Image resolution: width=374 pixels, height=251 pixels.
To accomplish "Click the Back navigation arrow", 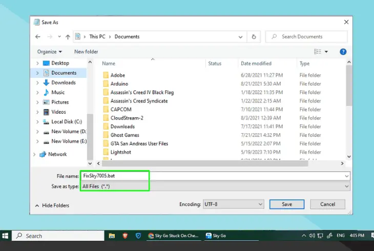I will click(38, 37).
